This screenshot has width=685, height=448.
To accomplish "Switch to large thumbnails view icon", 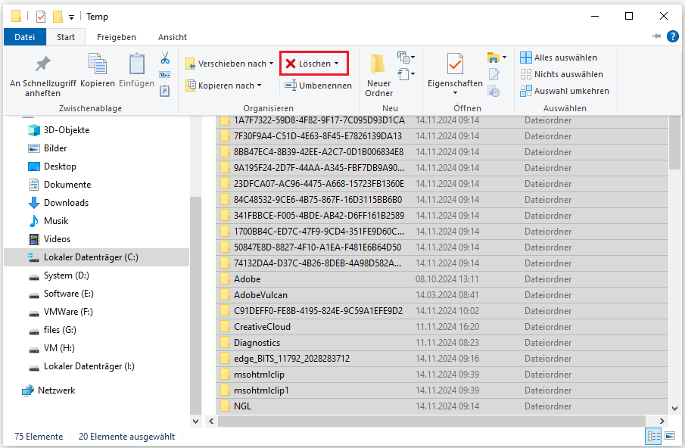I will coord(669,436).
